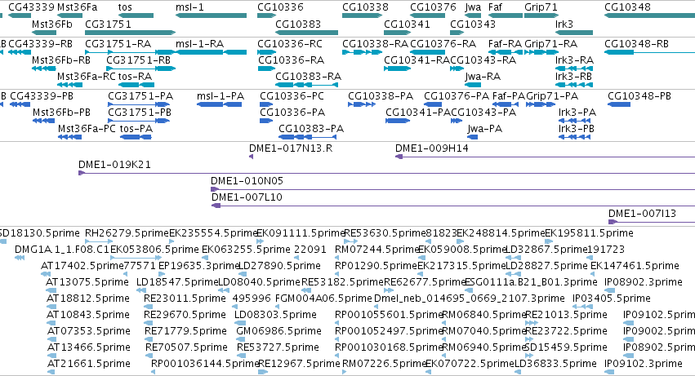
Task: Select the Dmel_neb_014695_0669_2107.3prime EST
Action: (x=376, y=307)
